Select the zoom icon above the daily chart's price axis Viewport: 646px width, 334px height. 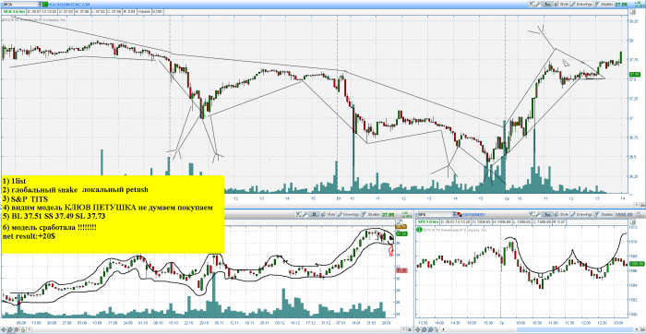click(x=400, y=221)
